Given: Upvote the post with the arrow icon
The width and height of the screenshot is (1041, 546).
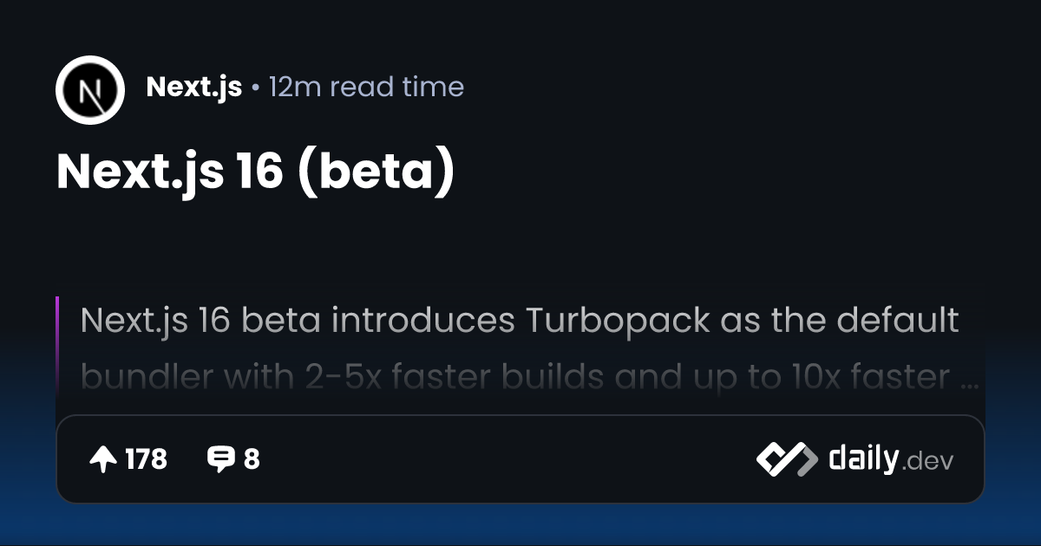Looking at the screenshot, I should [103, 459].
